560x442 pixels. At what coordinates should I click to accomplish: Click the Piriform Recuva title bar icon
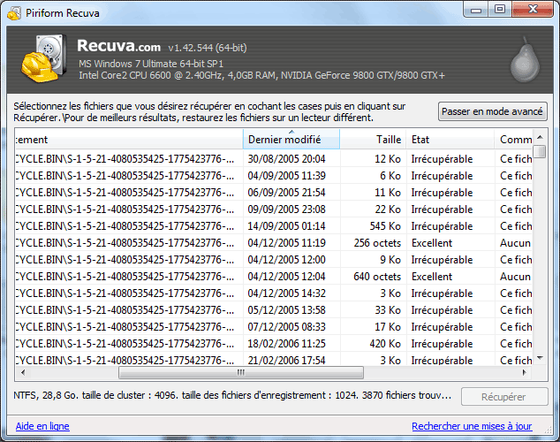point(14,13)
